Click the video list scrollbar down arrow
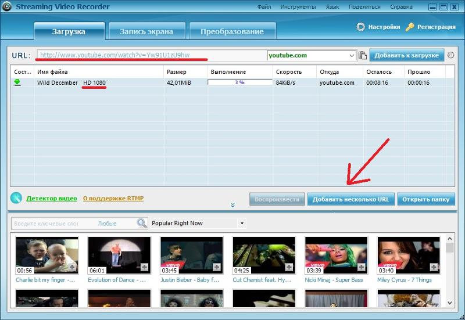This screenshot has height=320, width=465. coord(449,303)
